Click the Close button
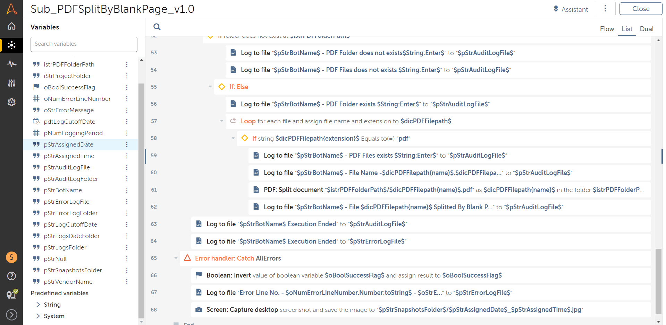The image size is (666, 325). [x=641, y=9]
